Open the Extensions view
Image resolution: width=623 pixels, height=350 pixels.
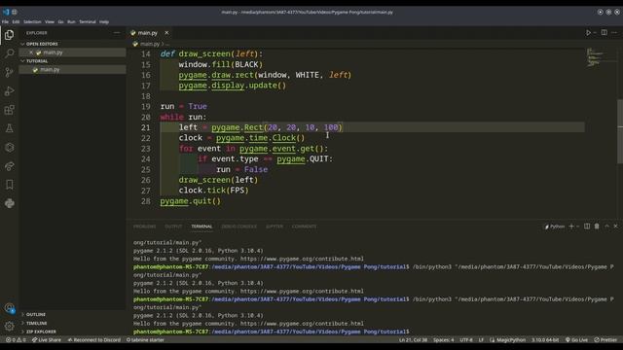(x=9, y=110)
